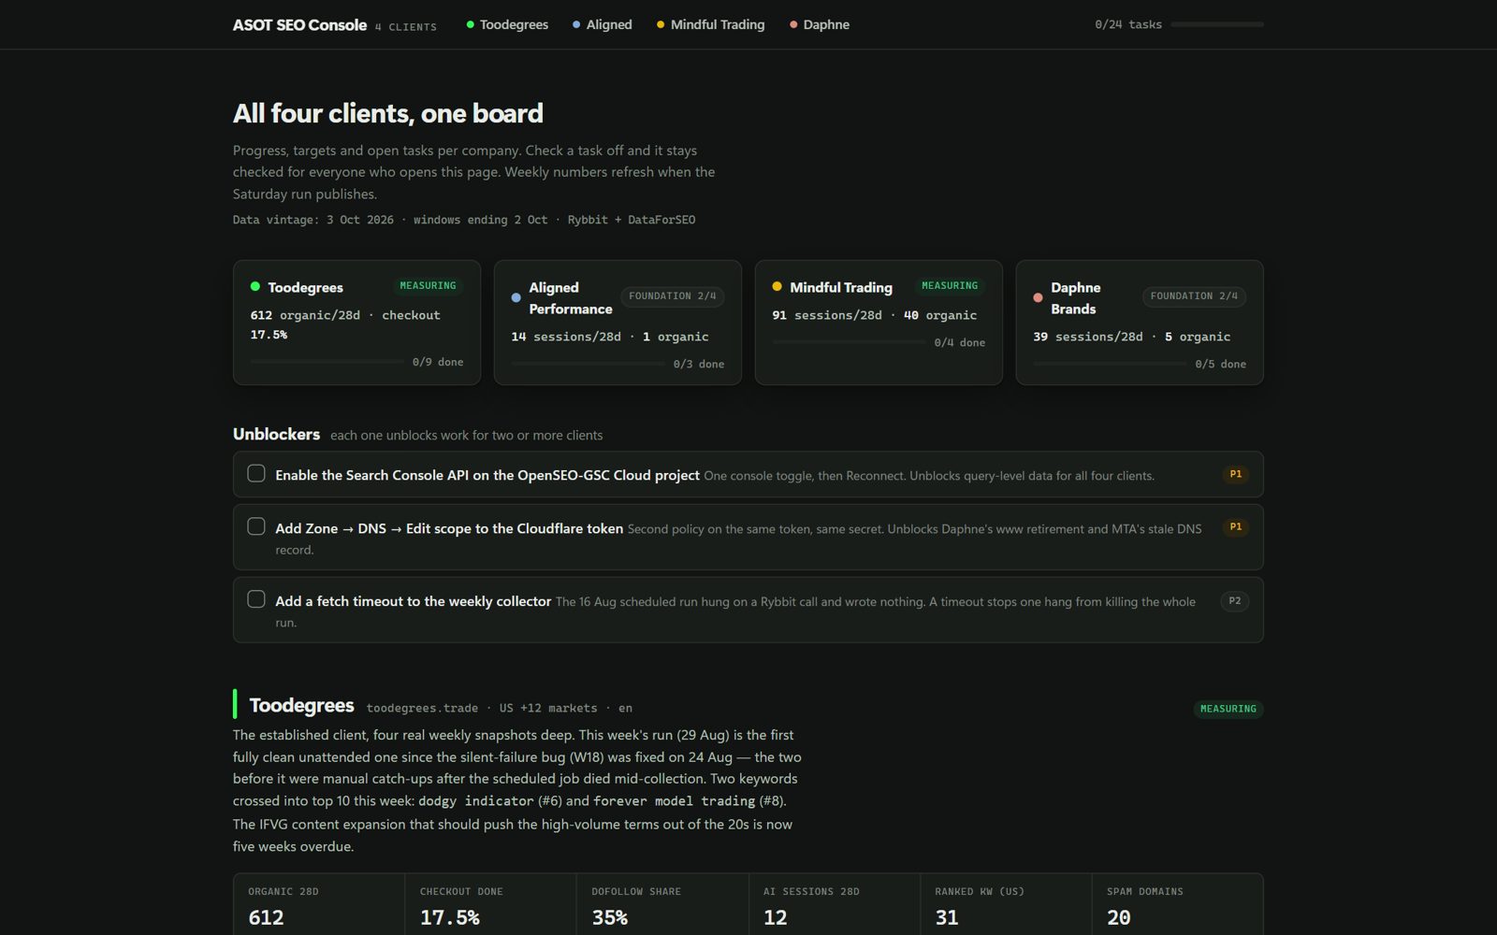Viewport: 1497px width, 935px height.
Task: Click the Toodegrees section heading
Action: [301, 705]
